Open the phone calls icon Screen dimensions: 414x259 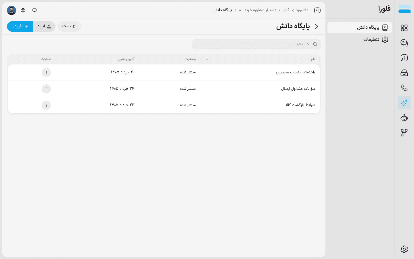click(404, 88)
